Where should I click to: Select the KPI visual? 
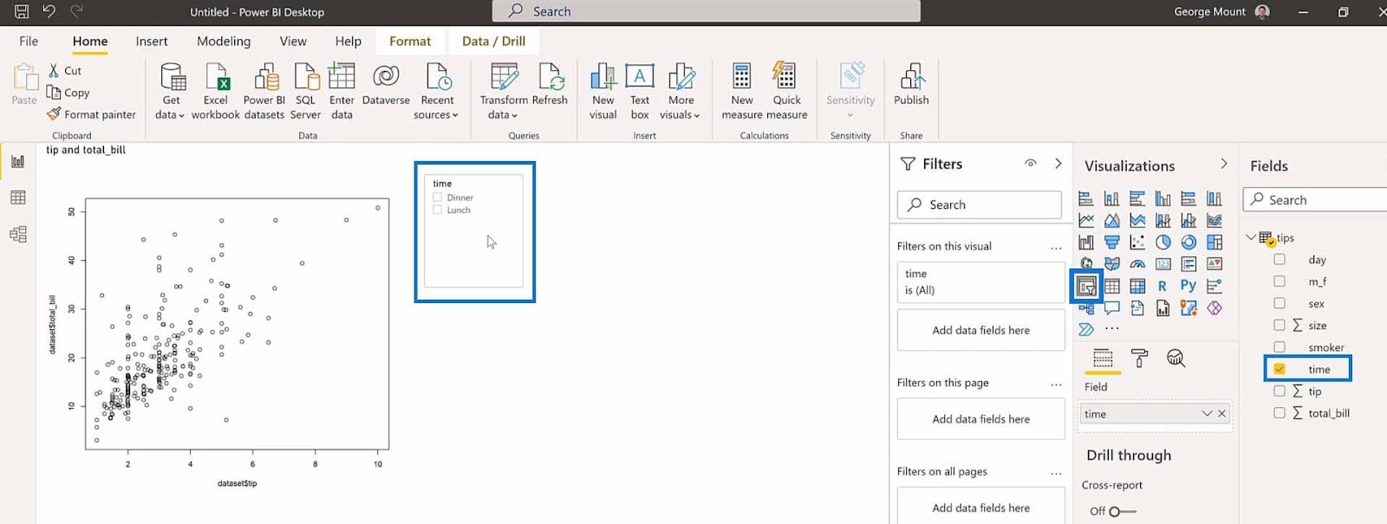click(1214, 263)
